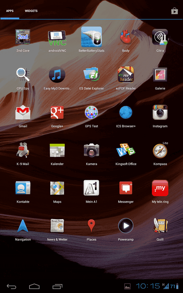Tap the system Home button
183x293 pixels.
34,286
